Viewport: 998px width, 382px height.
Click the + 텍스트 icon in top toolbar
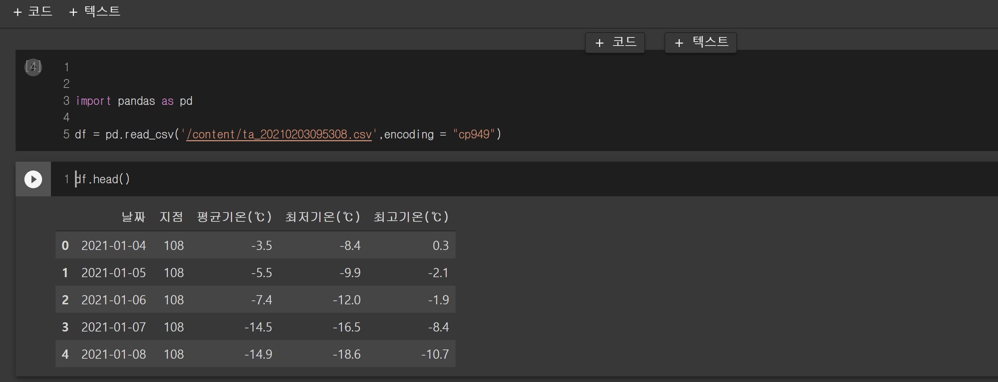click(x=73, y=12)
